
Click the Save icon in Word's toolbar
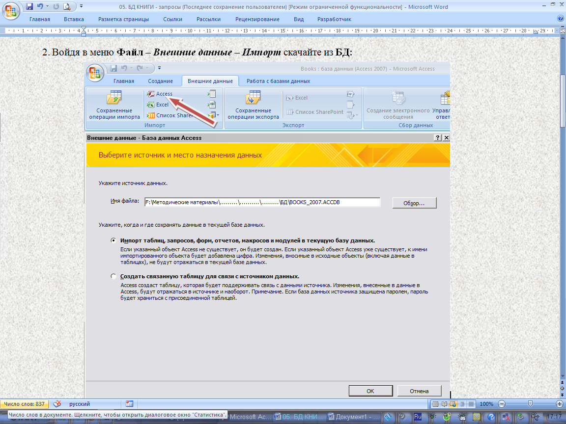(29, 6)
